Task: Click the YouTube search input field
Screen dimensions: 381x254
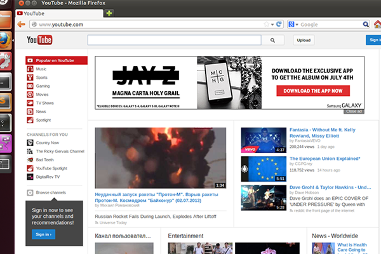Action: pyautogui.click(x=175, y=40)
